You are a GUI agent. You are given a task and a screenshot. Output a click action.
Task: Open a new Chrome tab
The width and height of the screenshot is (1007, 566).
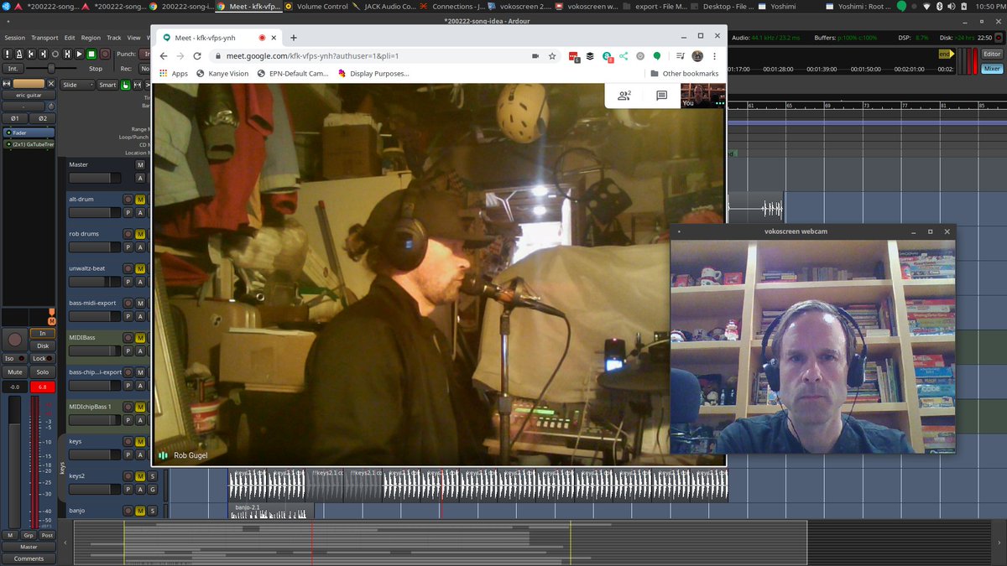tap(294, 37)
